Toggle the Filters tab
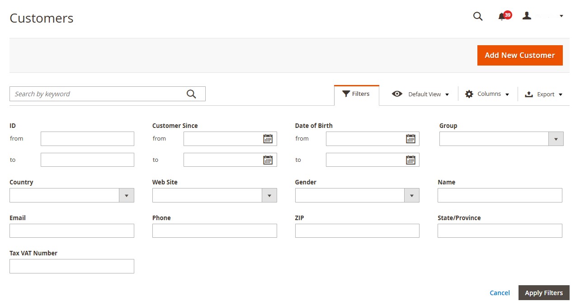The image size is (580, 306). [356, 94]
